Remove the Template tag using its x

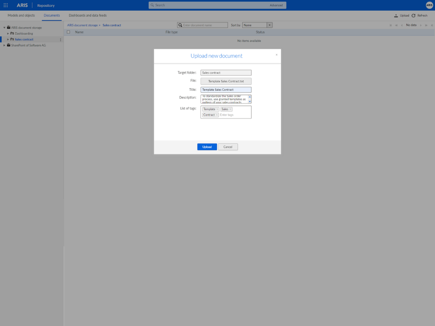point(217,109)
